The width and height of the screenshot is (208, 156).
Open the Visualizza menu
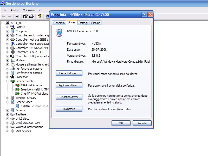point(29,10)
